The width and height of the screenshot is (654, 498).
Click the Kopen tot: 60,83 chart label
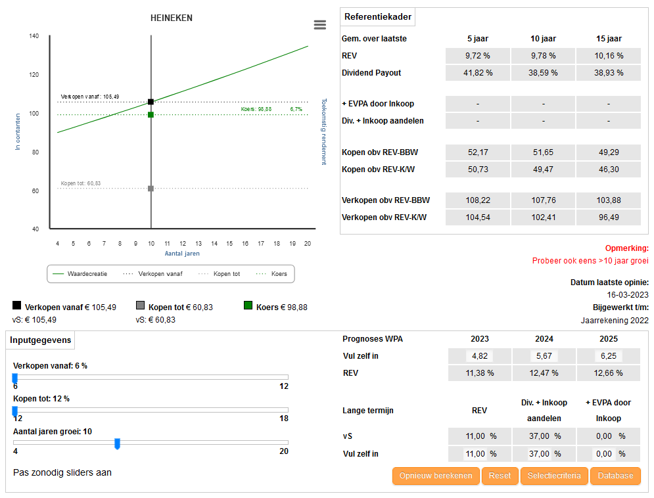(x=81, y=183)
